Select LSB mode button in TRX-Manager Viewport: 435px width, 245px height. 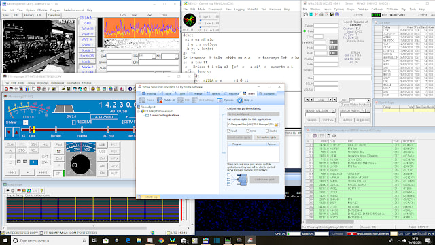point(103,144)
